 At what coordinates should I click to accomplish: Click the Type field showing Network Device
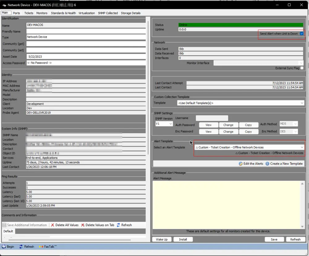86,37
